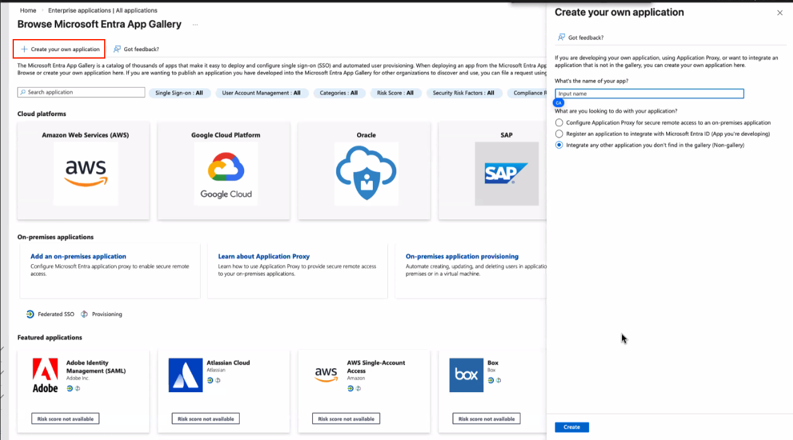Expand the Categories filter

click(339, 93)
